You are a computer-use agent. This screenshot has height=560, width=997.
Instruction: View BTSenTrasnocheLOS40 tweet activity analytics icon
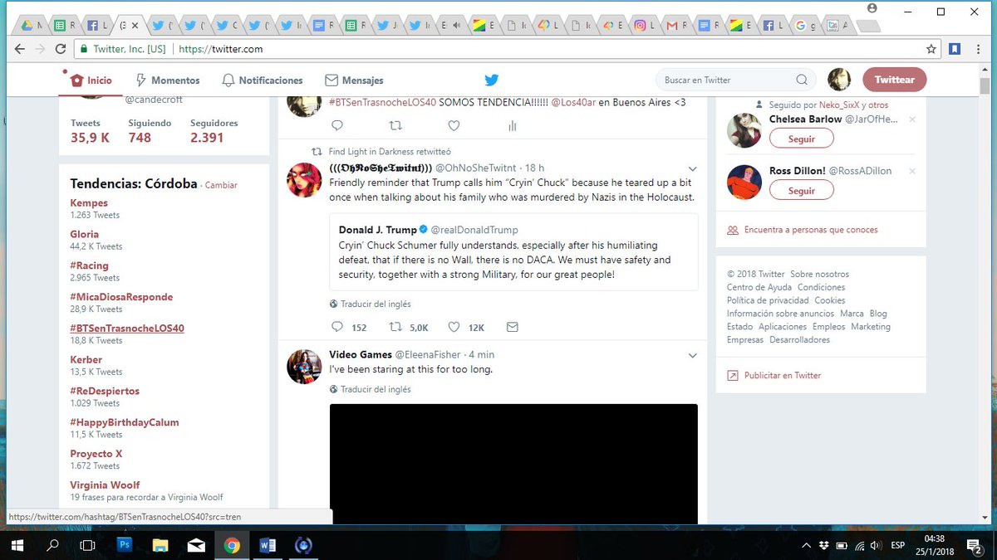coord(512,126)
